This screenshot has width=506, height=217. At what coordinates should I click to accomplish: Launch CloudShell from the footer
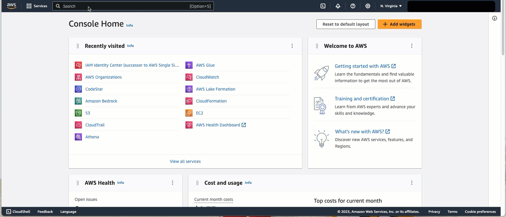18,212
